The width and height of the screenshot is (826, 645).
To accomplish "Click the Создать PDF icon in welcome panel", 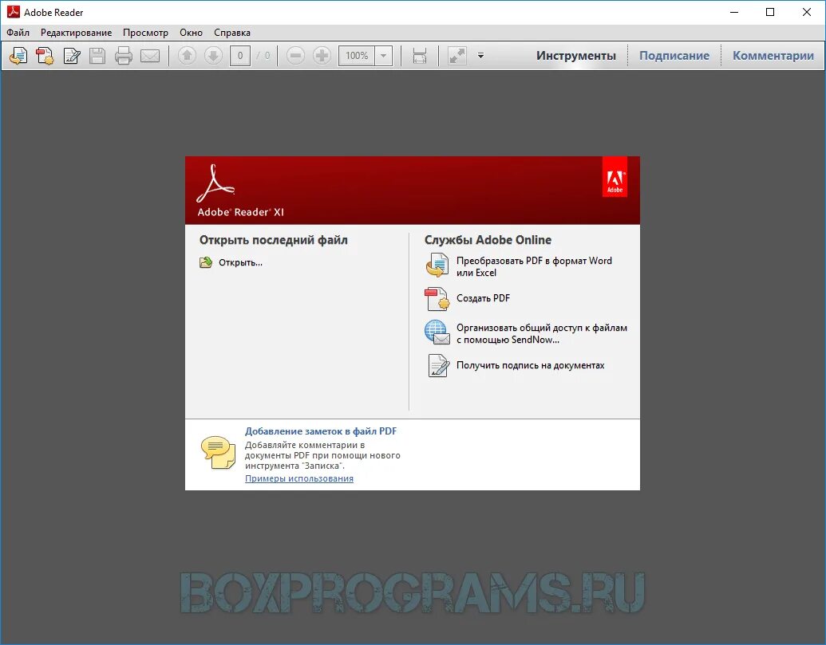I will 437,299.
